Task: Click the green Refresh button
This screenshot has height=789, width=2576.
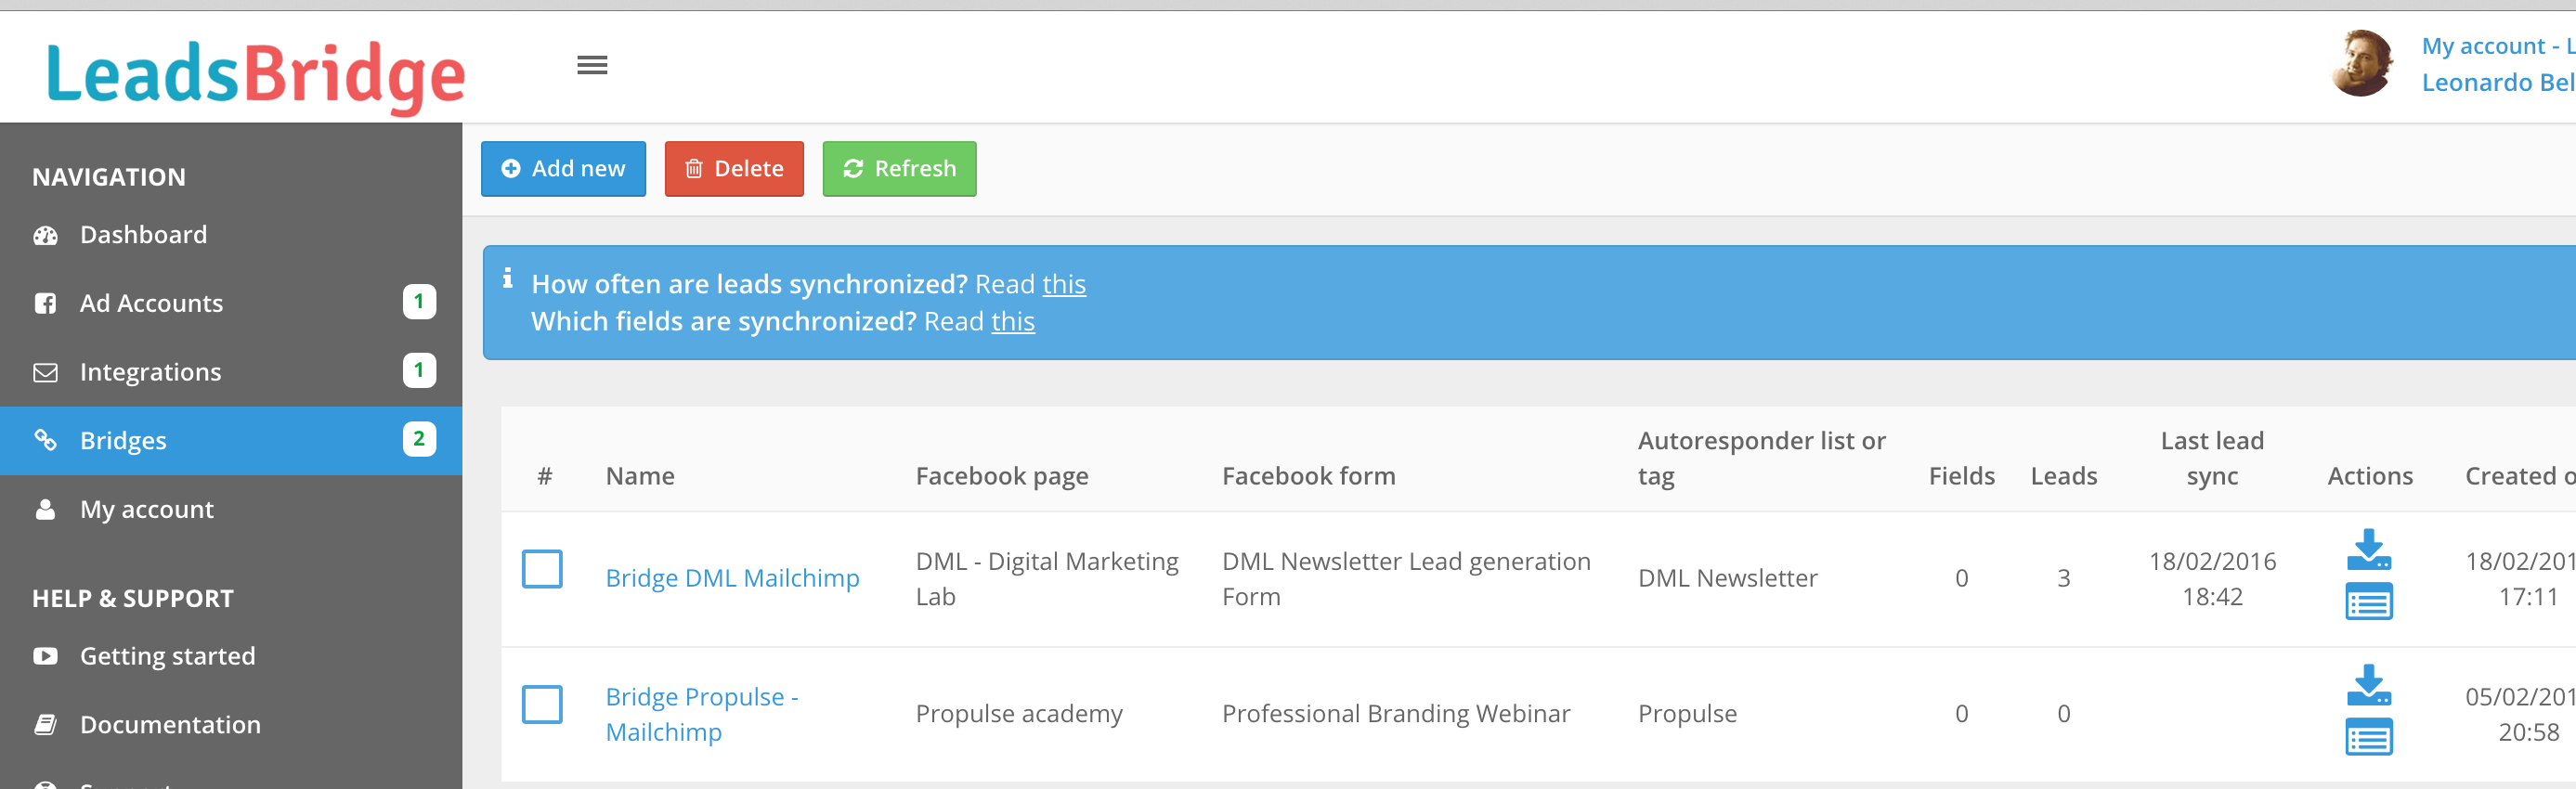Action: pyautogui.click(x=899, y=169)
